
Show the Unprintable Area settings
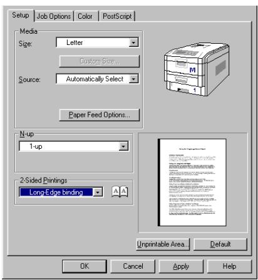coord(163,244)
